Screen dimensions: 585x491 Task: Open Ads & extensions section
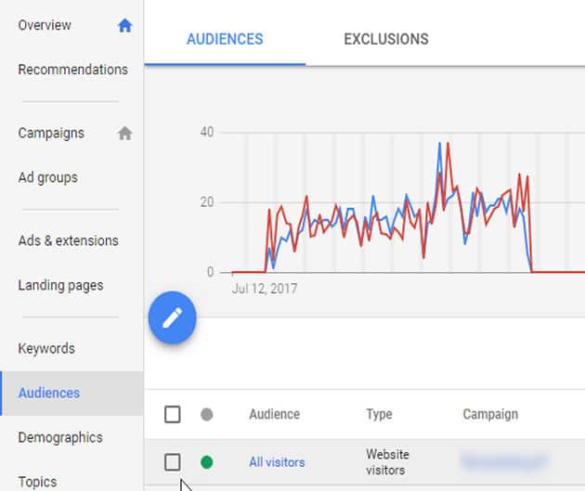pyautogui.click(x=68, y=240)
